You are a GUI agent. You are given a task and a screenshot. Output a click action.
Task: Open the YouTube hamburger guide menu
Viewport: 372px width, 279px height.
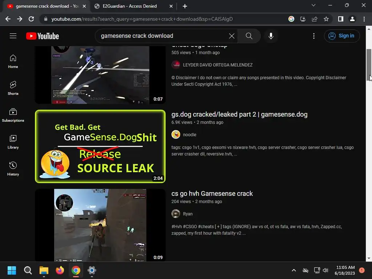(x=13, y=36)
